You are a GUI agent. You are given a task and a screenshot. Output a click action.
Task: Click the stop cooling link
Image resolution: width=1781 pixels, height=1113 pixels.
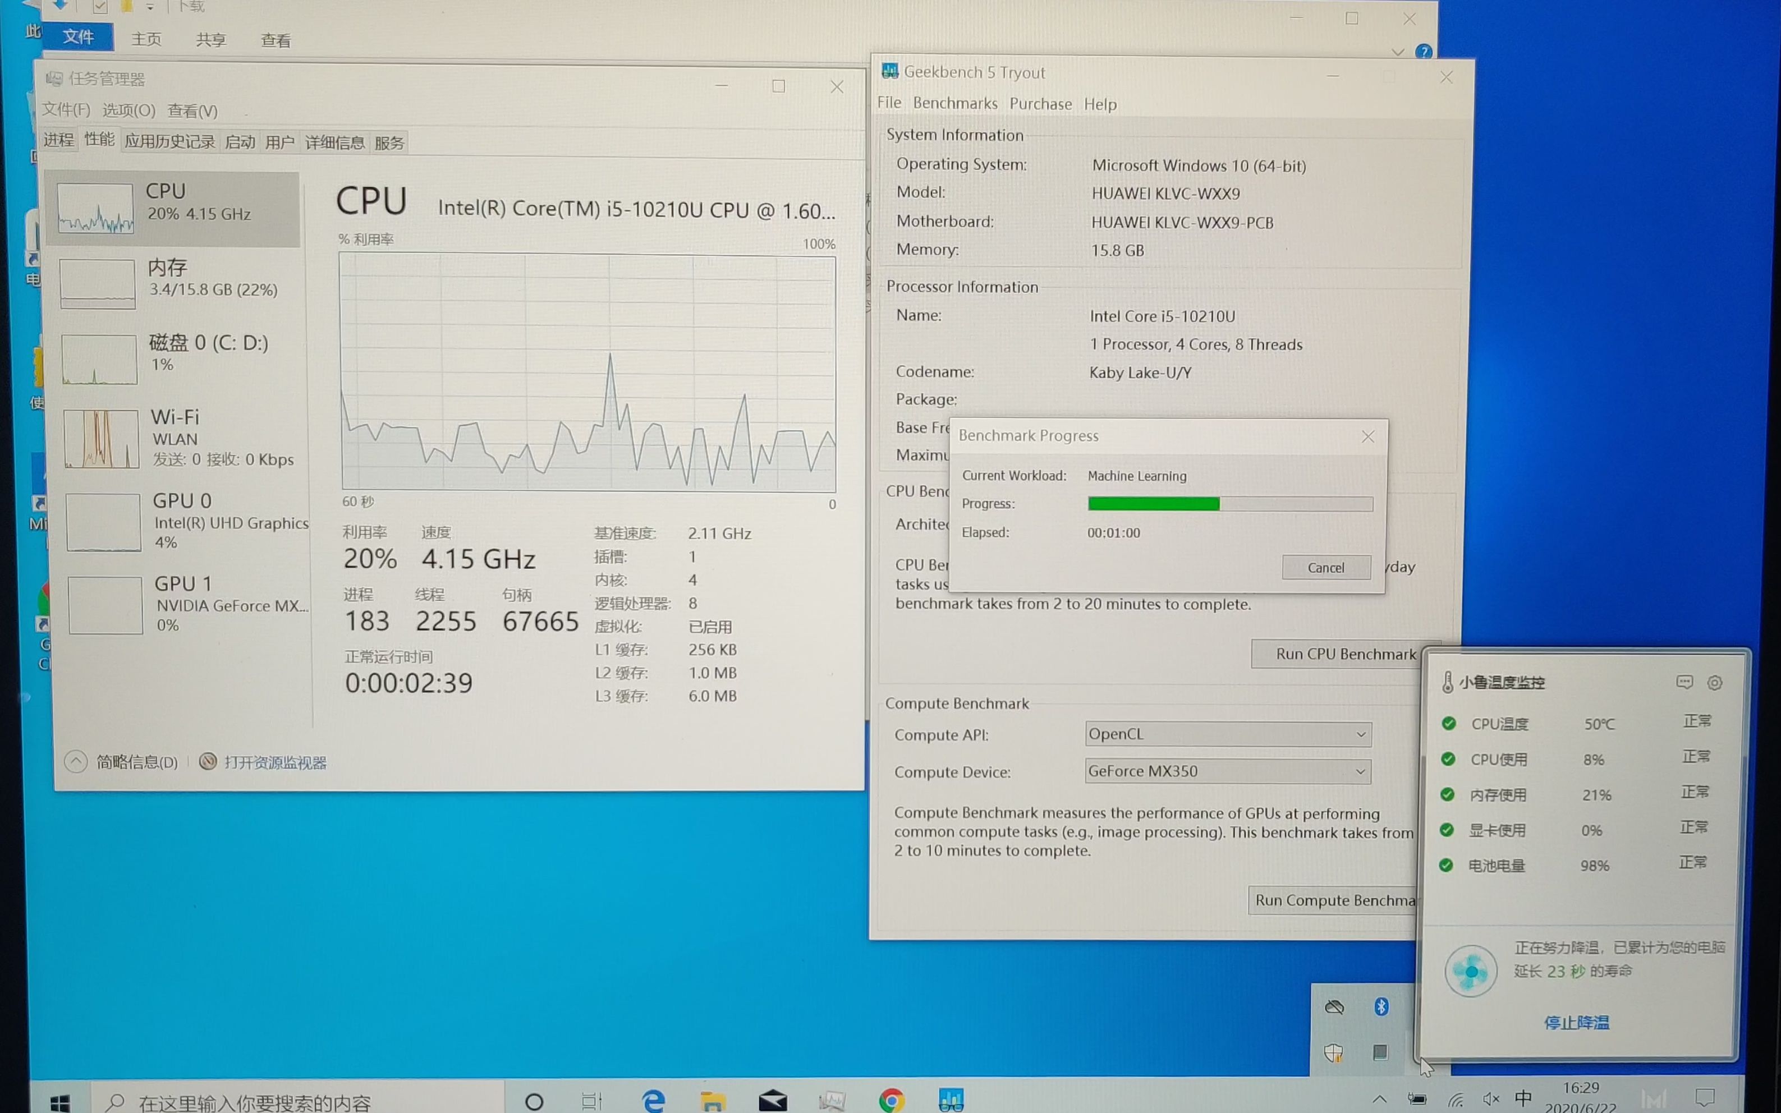pos(1576,1023)
